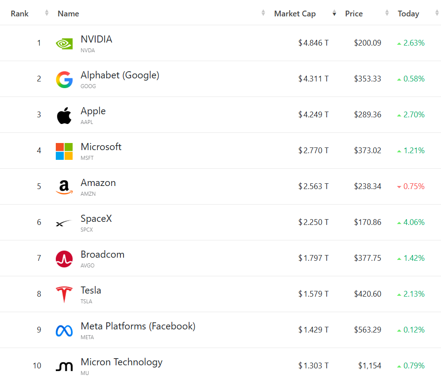Click the Amazon logo icon
Viewport: 441px width, 379px height.
[x=64, y=187]
